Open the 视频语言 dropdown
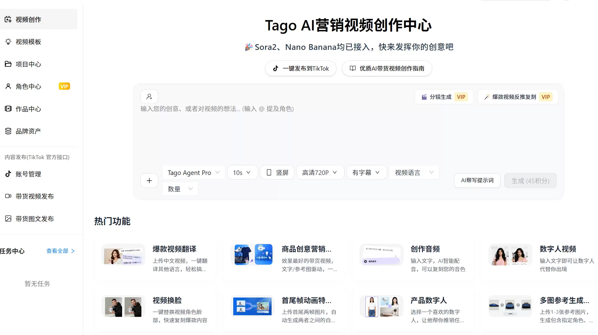The width and height of the screenshot is (598, 335). click(414, 173)
